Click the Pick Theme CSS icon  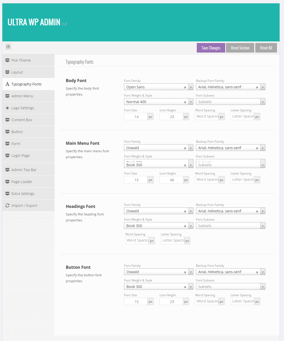coord(7,60)
